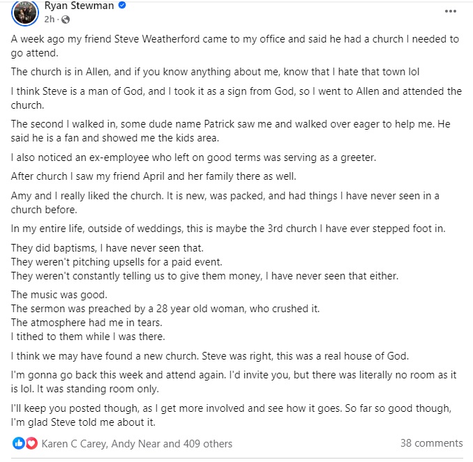Screen dimensions: 473x462
Task: Open the 38 comments link
Action: pos(431,443)
